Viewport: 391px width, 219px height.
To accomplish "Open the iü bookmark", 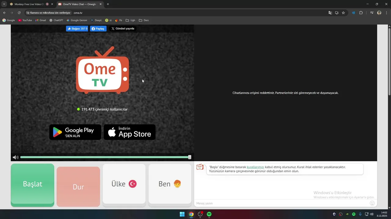I will [108, 20].
